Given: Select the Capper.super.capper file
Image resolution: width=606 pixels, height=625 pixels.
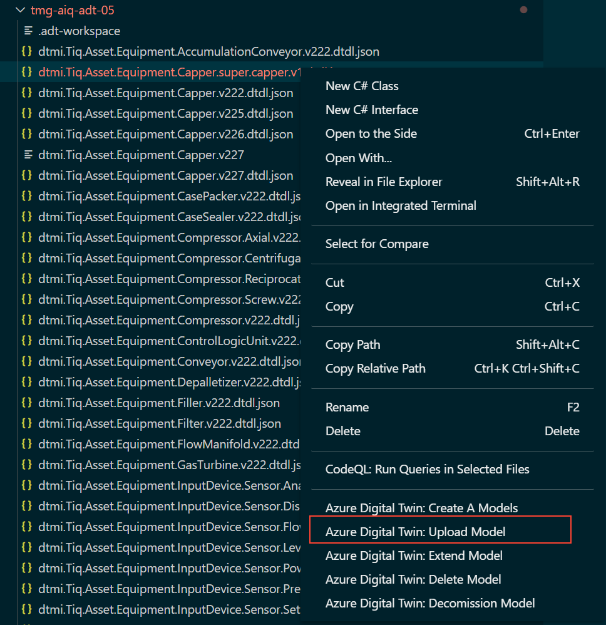Looking at the screenshot, I should [170, 73].
